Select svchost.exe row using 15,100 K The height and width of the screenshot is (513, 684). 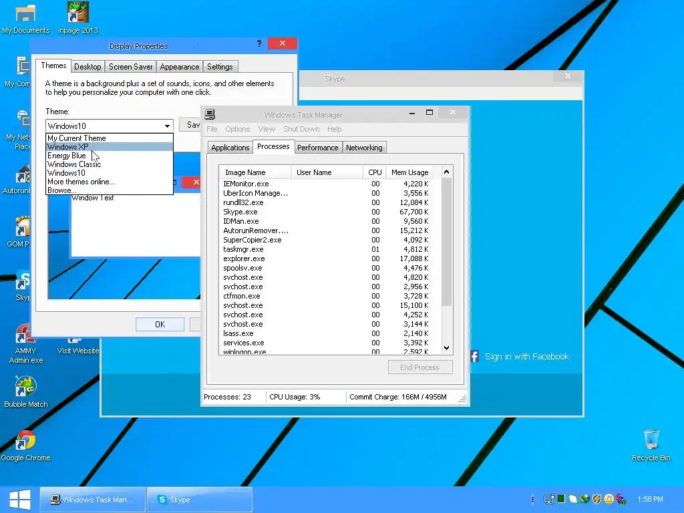click(326, 305)
